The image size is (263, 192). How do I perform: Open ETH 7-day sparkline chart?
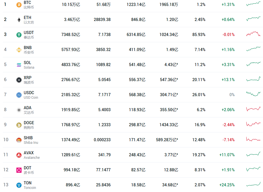pyautogui.click(x=253, y=19)
